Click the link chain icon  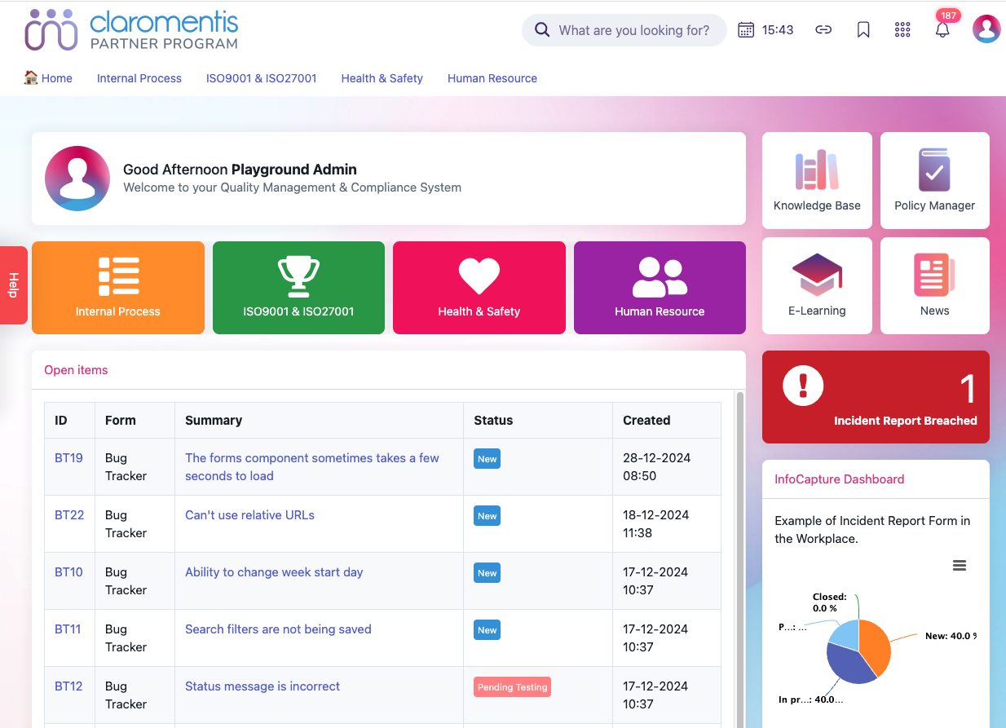pyautogui.click(x=823, y=30)
